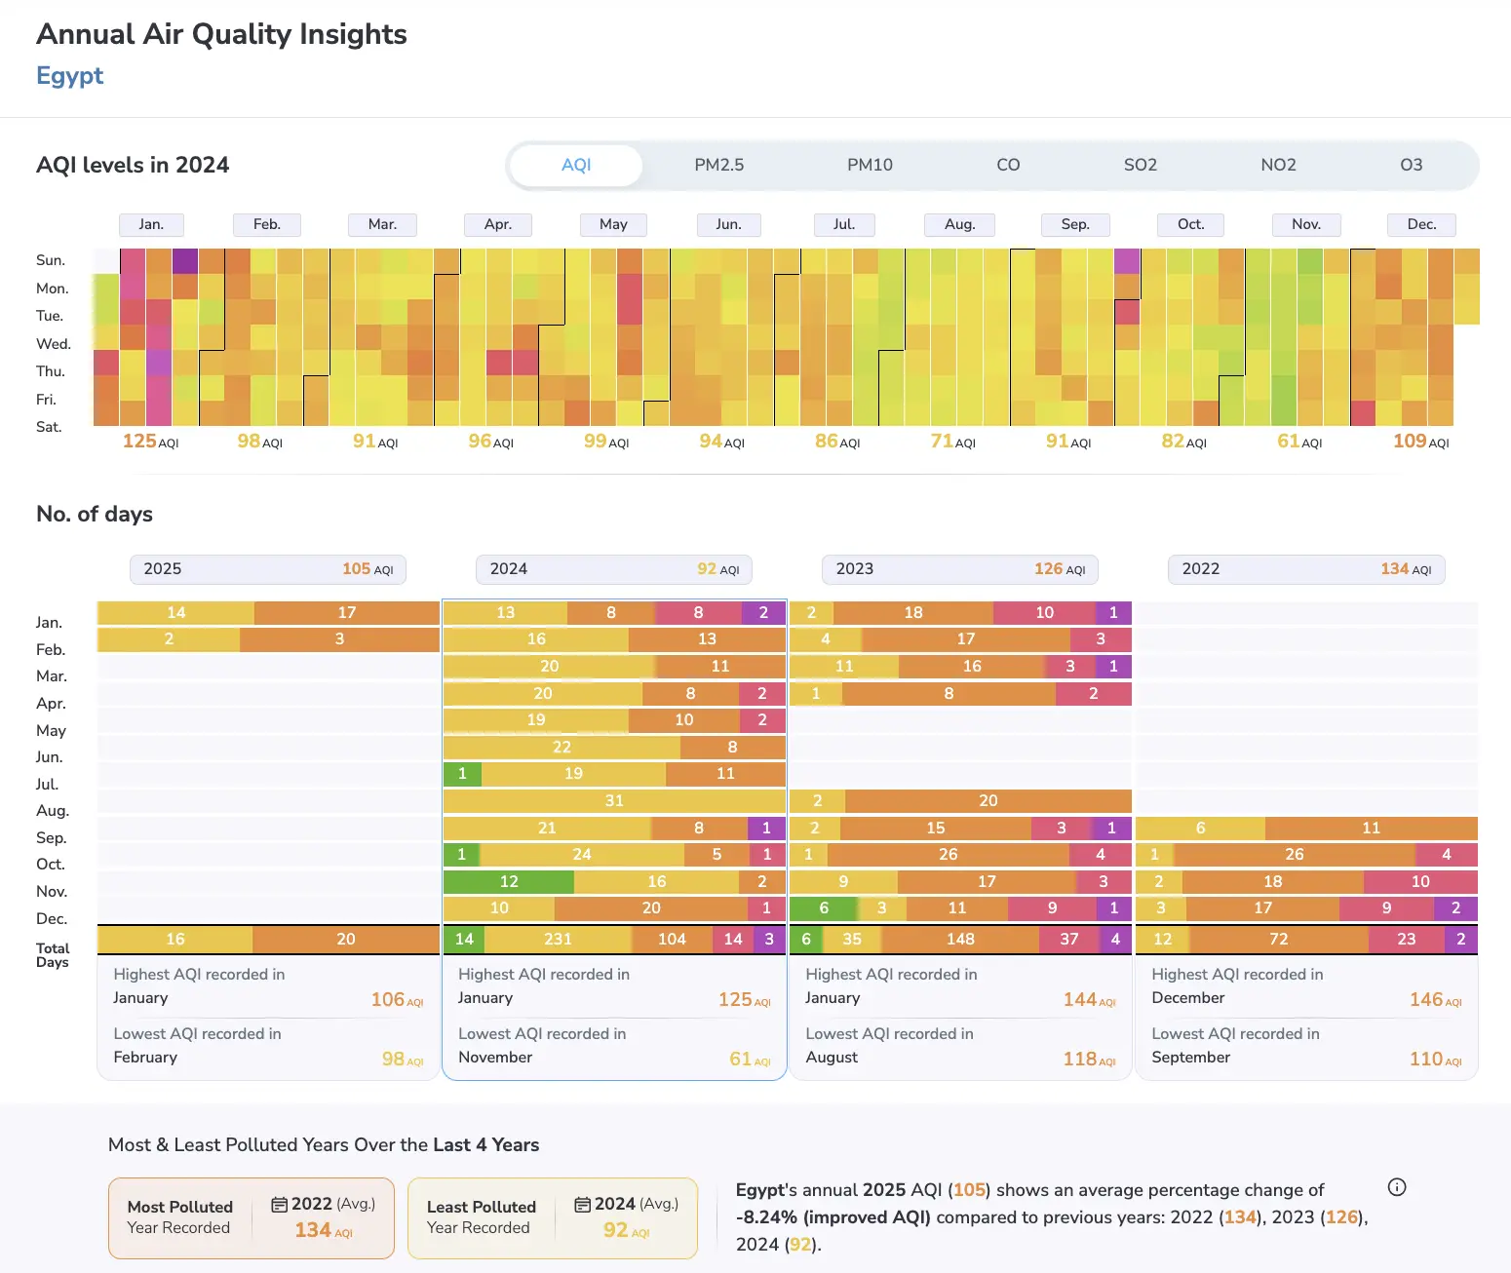Viewport: 1511px width, 1273px height.
Task: Click the Least Polluted Year Recorded card
Action: tap(553, 1218)
